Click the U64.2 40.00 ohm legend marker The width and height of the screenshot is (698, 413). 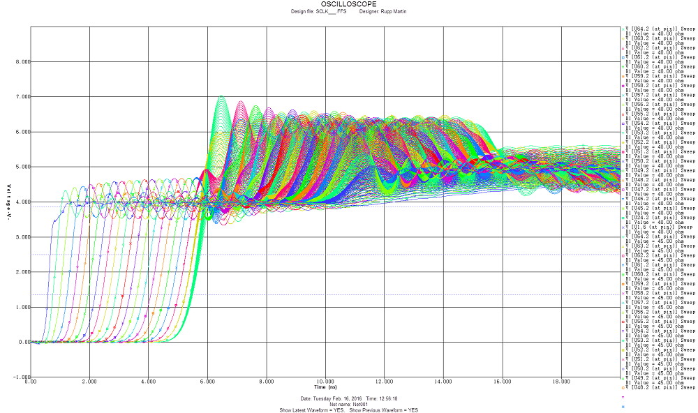(x=623, y=29)
